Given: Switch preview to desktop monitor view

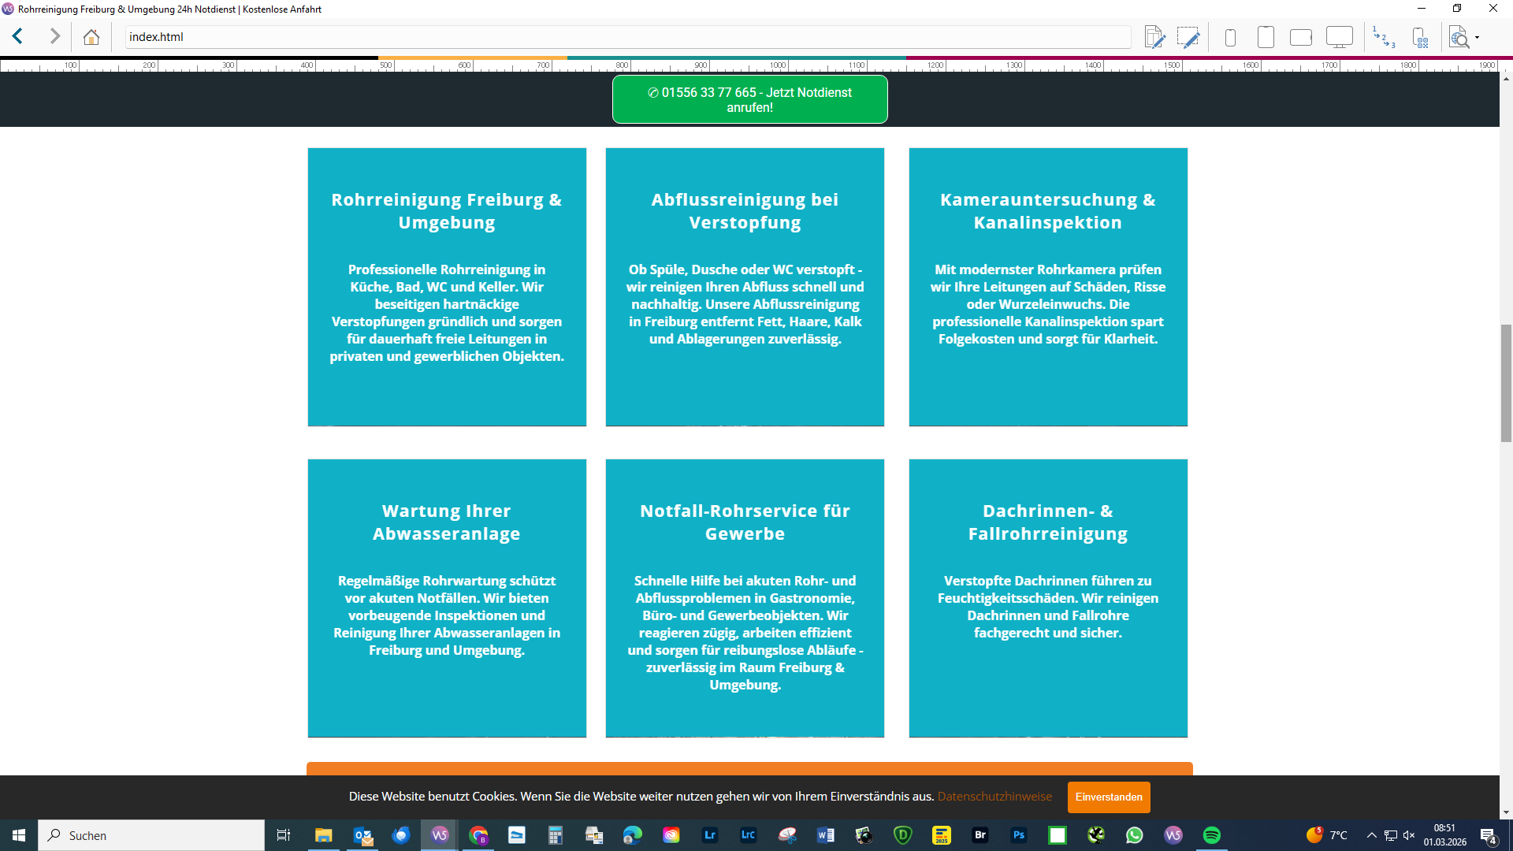Looking at the screenshot, I should [1339, 37].
